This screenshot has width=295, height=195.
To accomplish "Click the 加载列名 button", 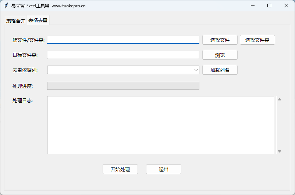I will pos(220,70).
